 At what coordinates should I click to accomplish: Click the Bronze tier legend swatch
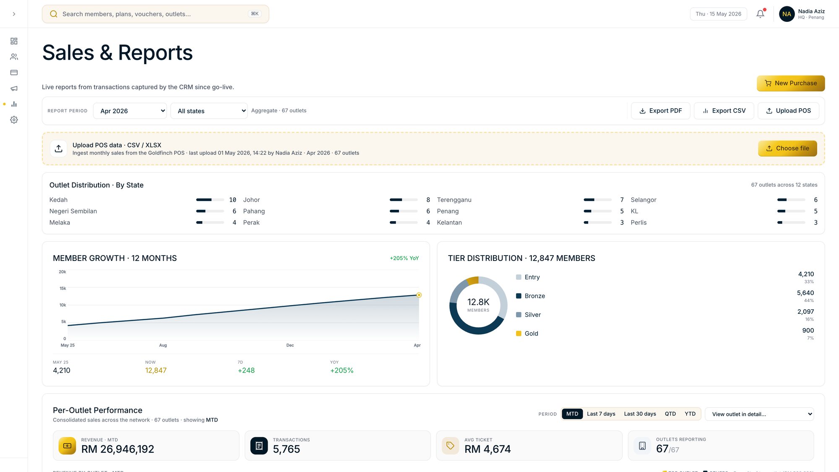click(519, 296)
